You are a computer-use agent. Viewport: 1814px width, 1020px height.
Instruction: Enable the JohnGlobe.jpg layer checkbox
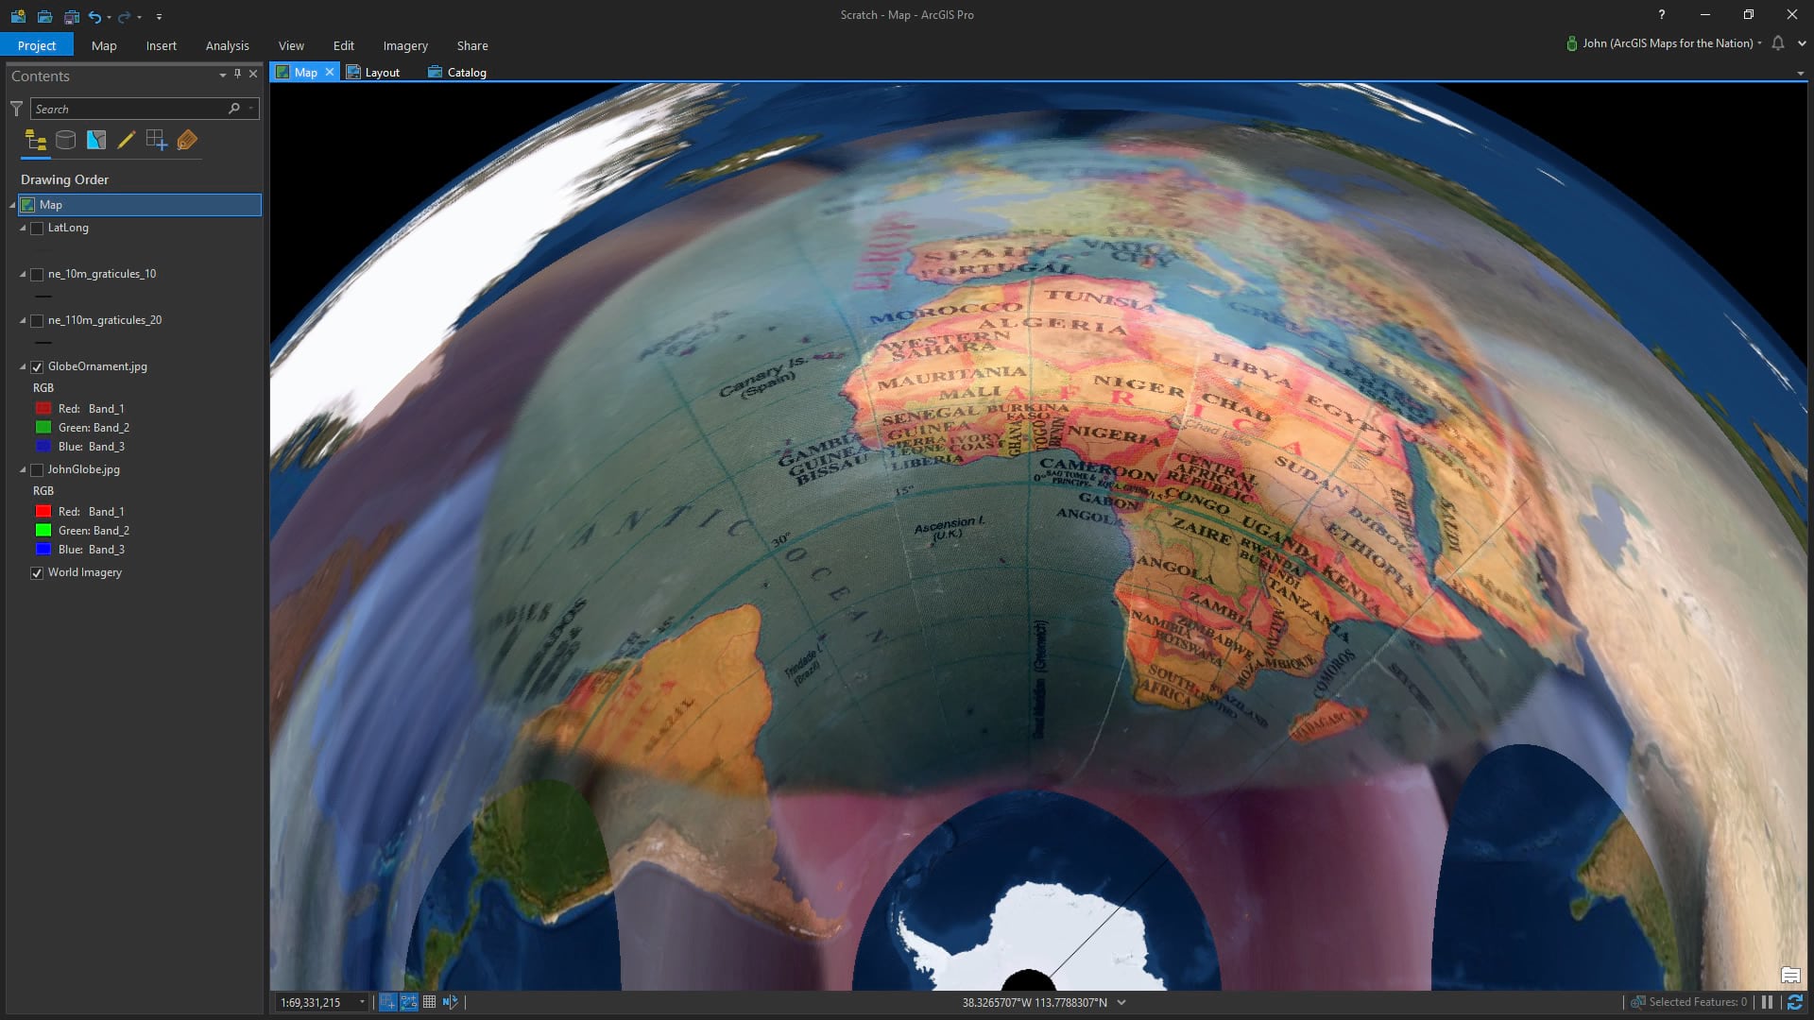click(x=37, y=469)
